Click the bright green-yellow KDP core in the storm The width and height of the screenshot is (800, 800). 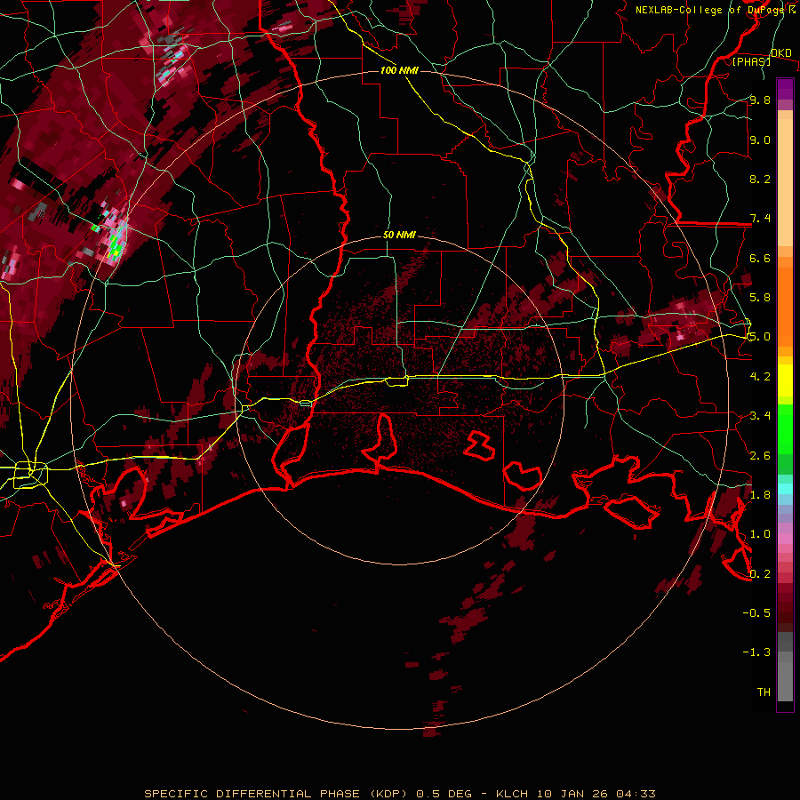[x=116, y=248]
